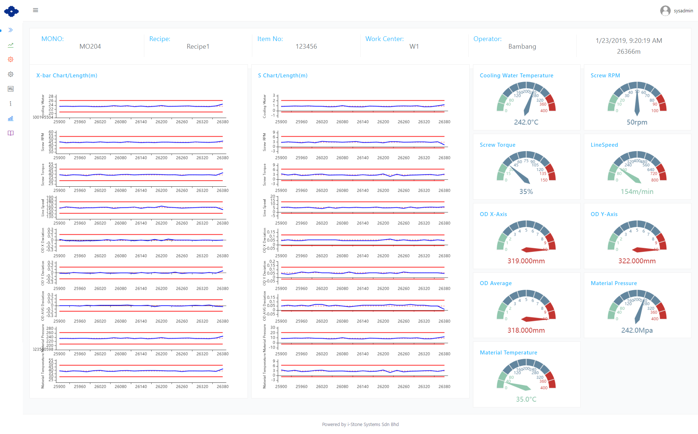Expand the sidebar using double chevron
Viewport: 698px width, 434px height.
coord(11,30)
